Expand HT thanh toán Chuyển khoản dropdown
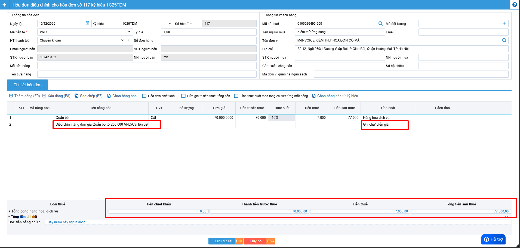The image size is (520, 248). coord(122,40)
